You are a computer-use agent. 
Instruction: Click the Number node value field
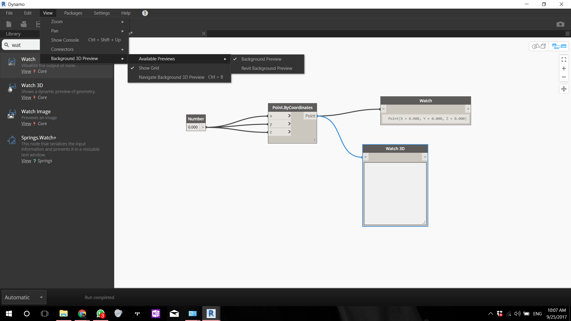tap(193, 127)
